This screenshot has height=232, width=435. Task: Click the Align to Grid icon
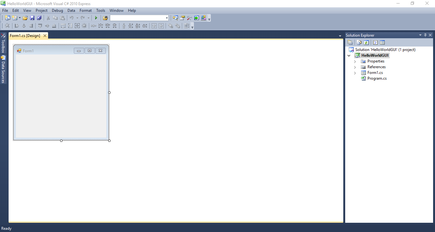7,26
